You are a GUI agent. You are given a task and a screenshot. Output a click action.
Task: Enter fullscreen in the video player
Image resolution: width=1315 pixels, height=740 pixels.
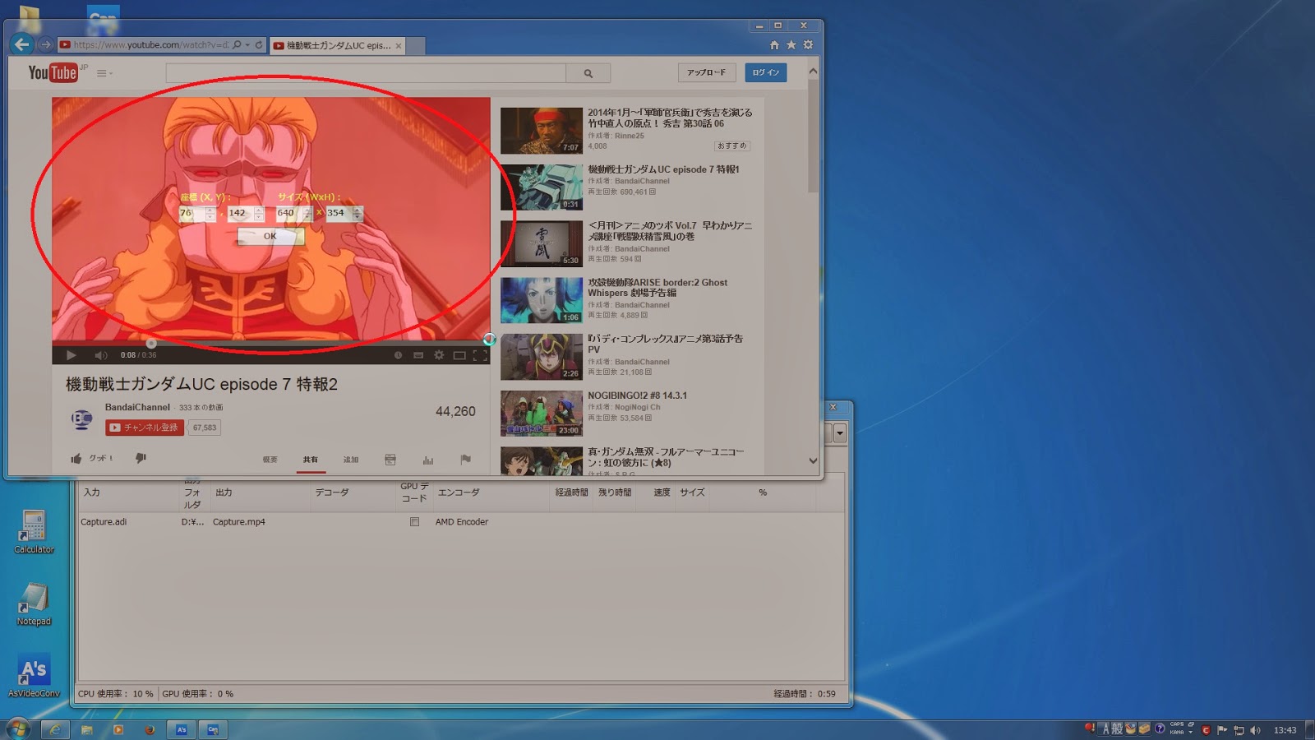point(480,355)
